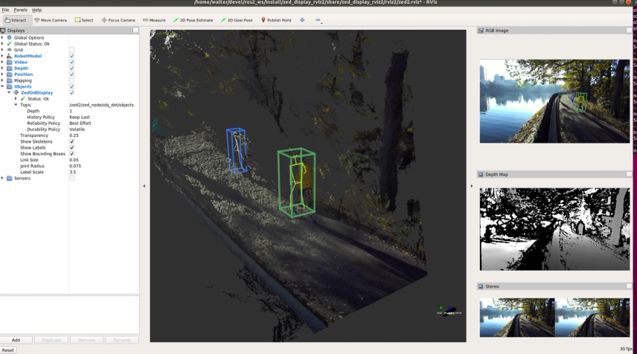Viewport: 637px width, 354px height.
Task: Click the Mapping folder icon
Action: click(x=10, y=80)
